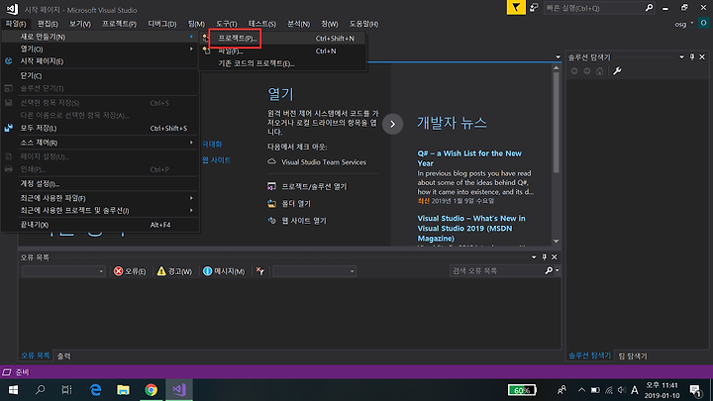
Task: Open the 도움말(H) menu
Action: 363,24
